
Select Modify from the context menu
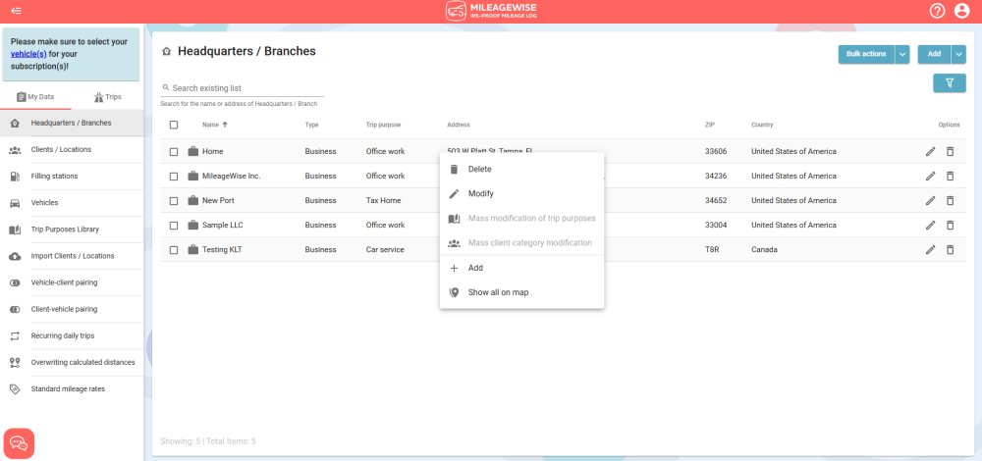pyautogui.click(x=480, y=193)
